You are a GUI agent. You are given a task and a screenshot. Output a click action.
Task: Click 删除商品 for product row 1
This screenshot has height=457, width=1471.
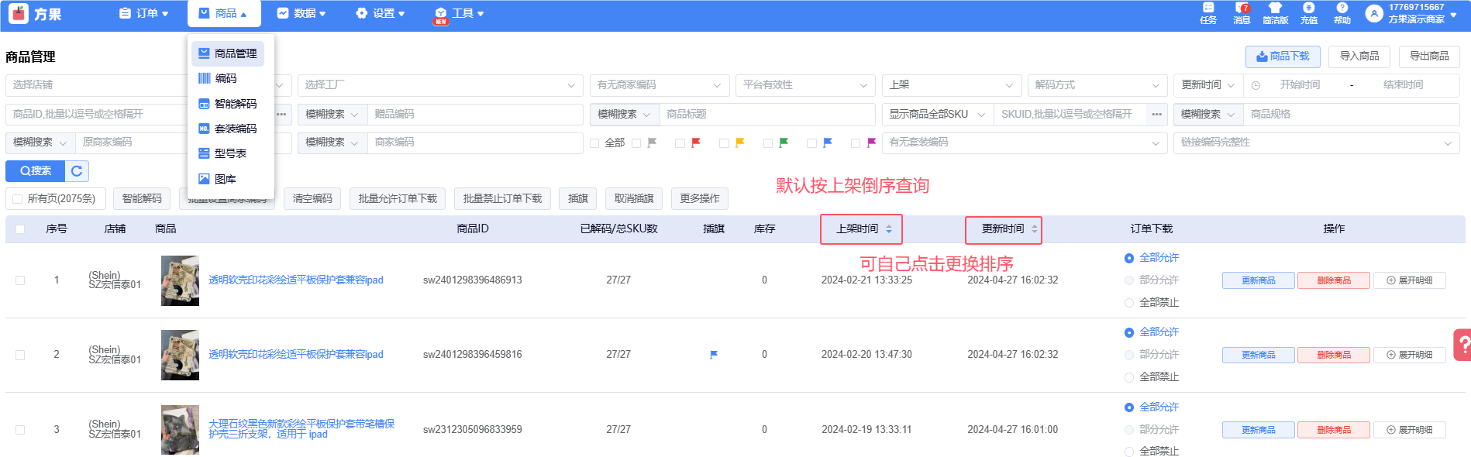click(1333, 280)
